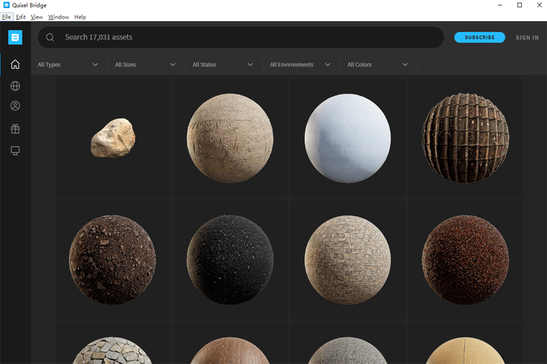Click the Quixel Bridge title bar app icon
This screenshot has width=547, height=364.
[6, 5]
